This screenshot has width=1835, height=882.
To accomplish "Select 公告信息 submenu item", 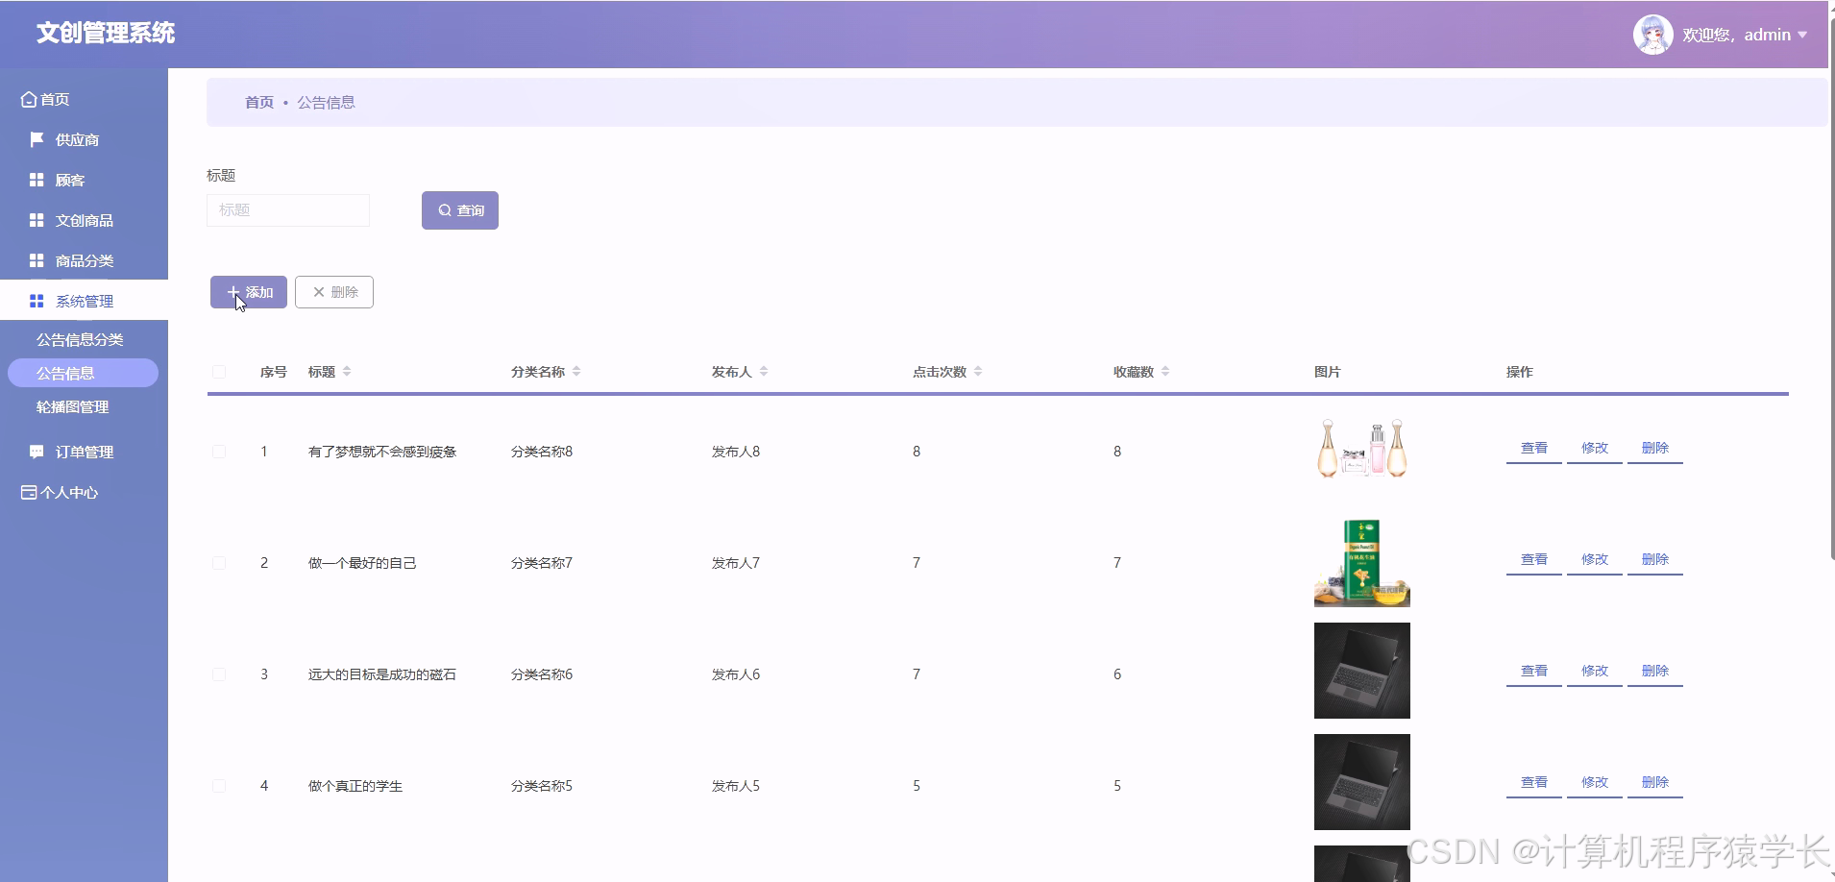I will click(x=83, y=373).
